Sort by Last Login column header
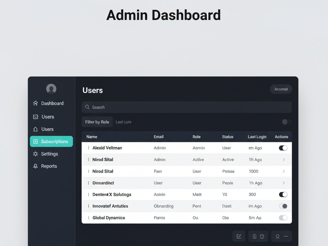Viewport: 328px width, 246px height. click(257, 136)
